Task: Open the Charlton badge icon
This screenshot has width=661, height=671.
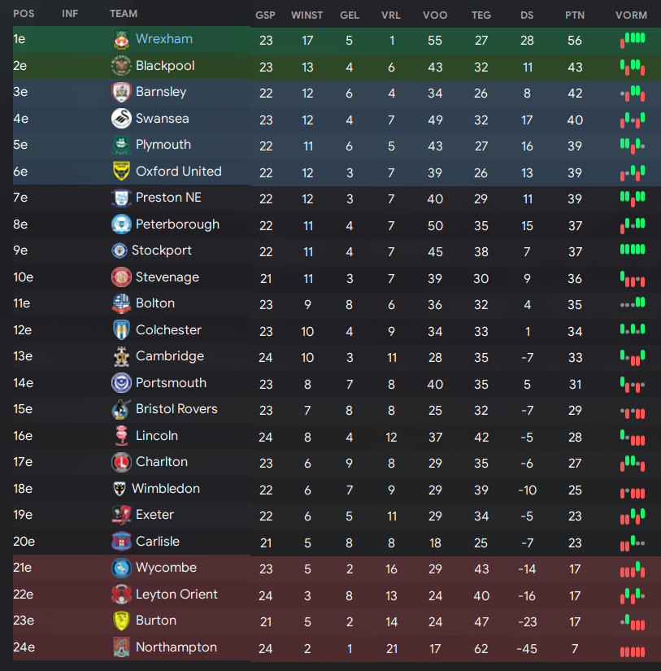Action: click(121, 462)
